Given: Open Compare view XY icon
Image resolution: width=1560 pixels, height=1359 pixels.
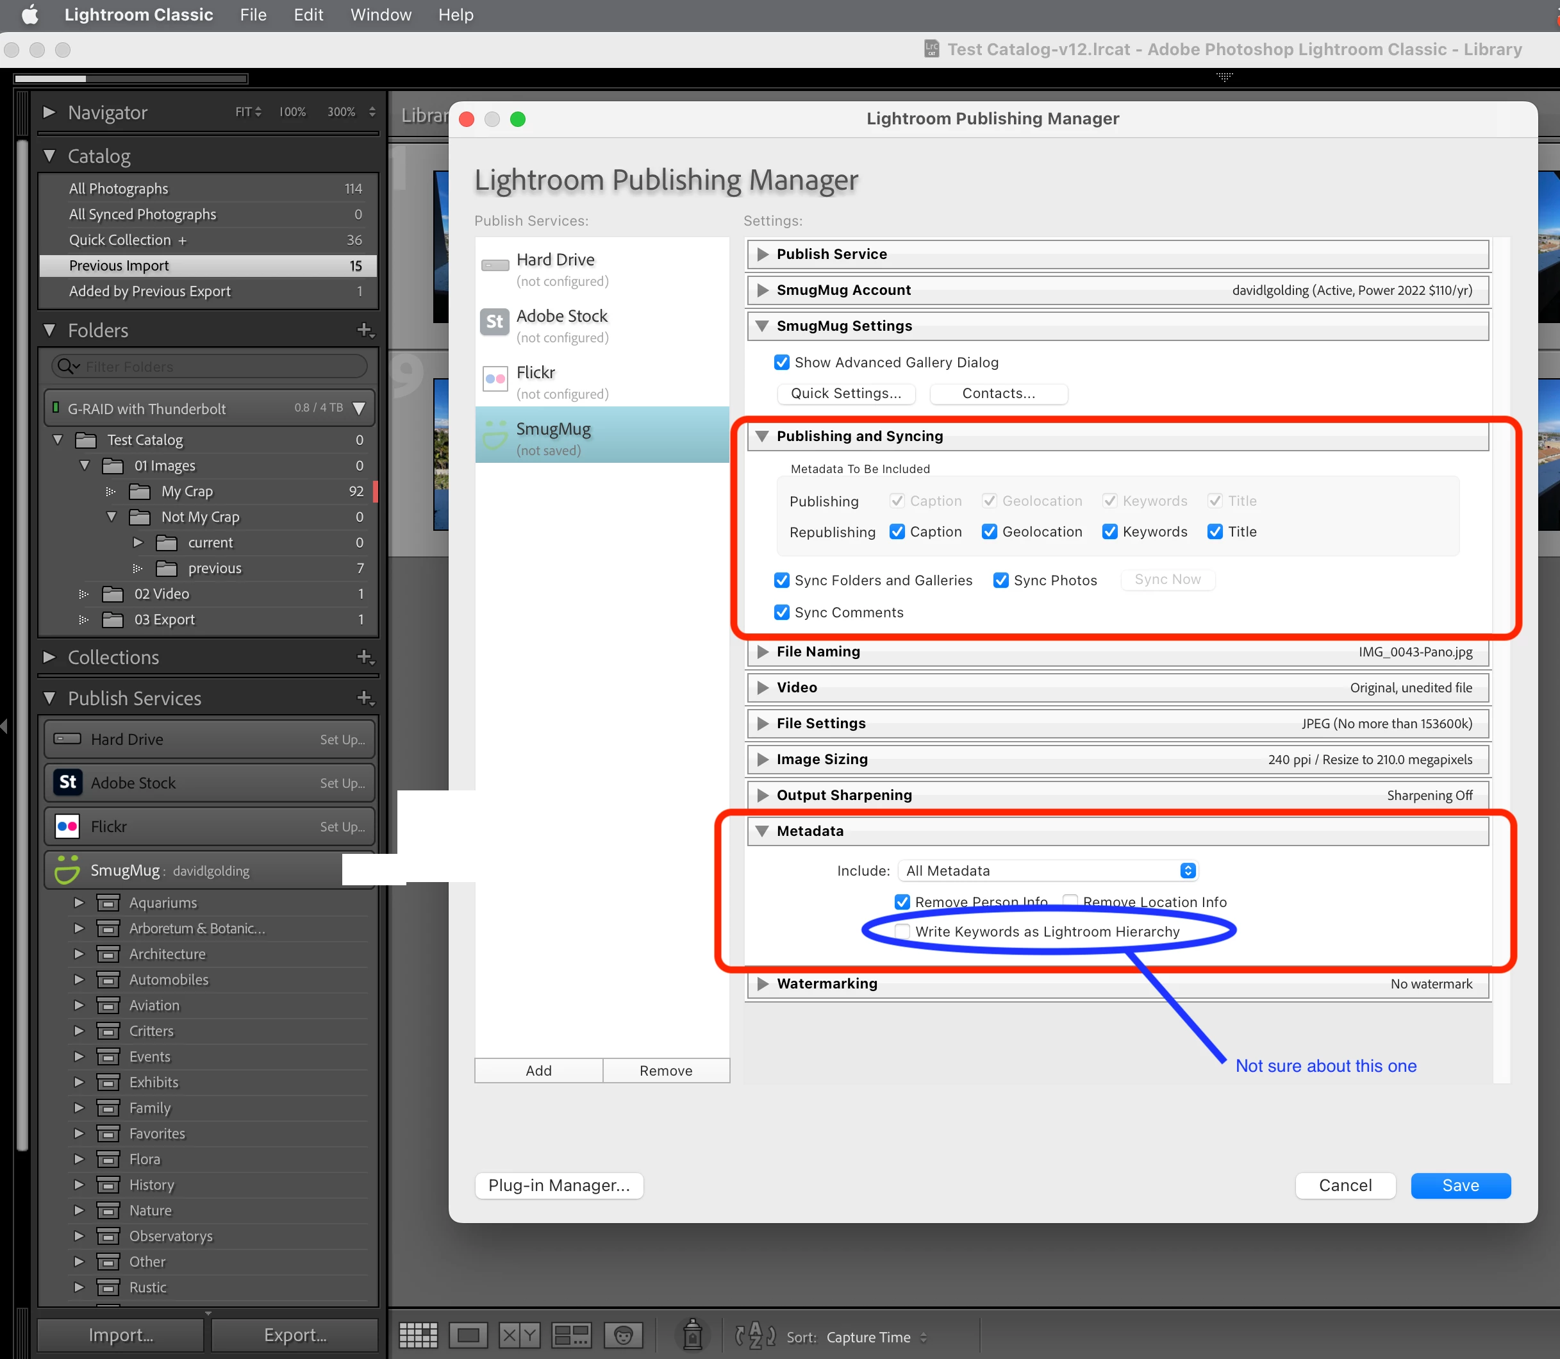Looking at the screenshot, I should tap(520, 1335).
